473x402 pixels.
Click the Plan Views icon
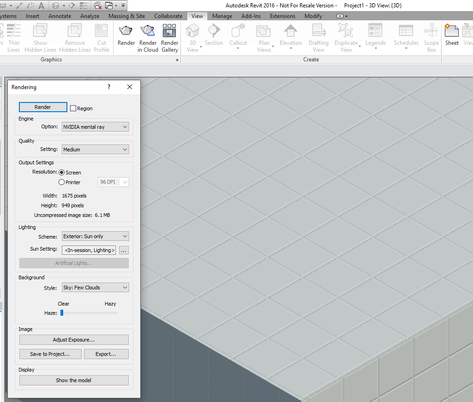(x=263, y=31)
